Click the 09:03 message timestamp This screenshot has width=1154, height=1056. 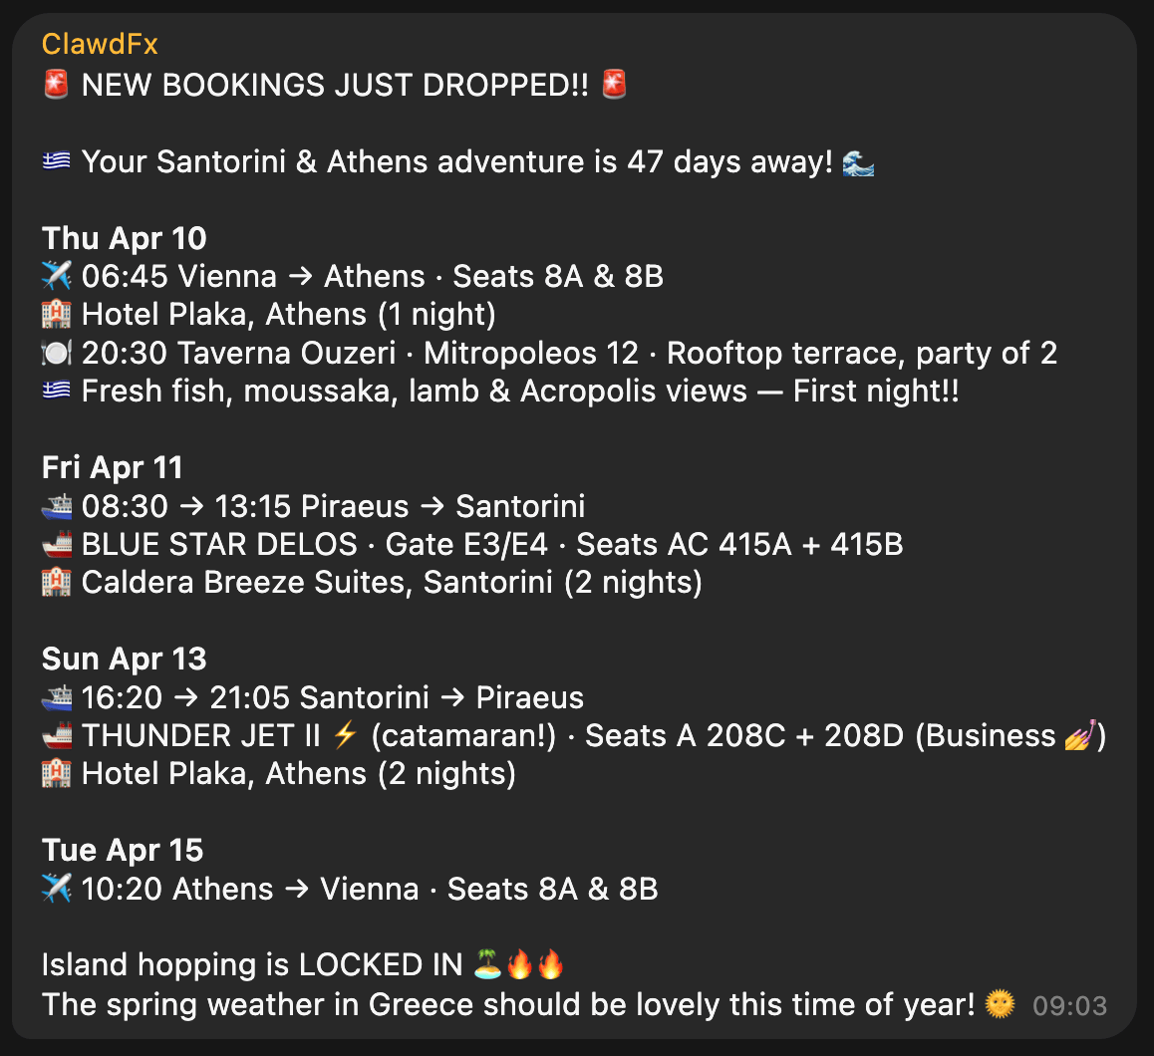[x=1069, y=1006]
